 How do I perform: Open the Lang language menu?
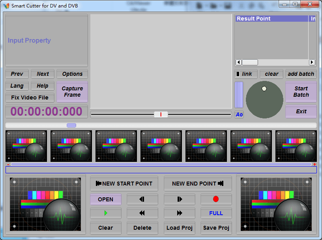point(17,86)
